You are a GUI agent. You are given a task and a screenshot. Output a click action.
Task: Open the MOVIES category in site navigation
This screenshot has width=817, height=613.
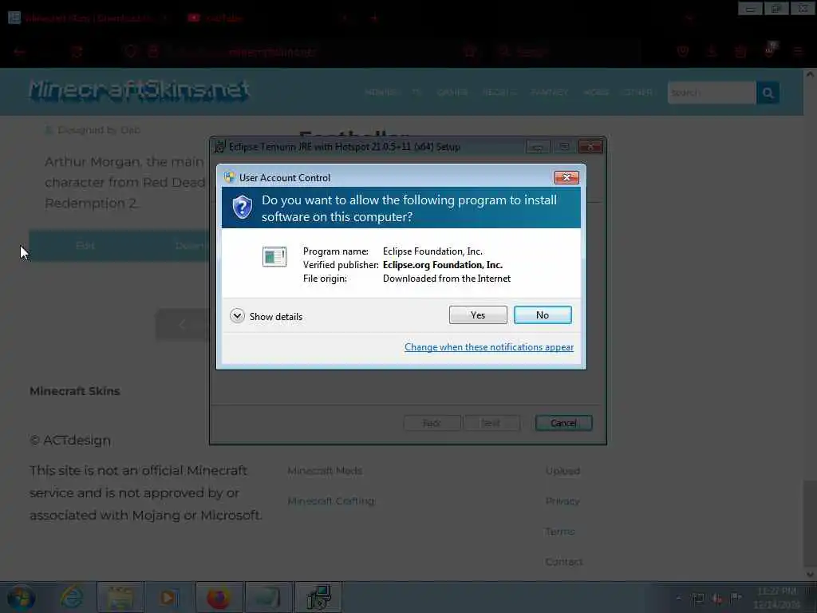click(x=381, y=93)
